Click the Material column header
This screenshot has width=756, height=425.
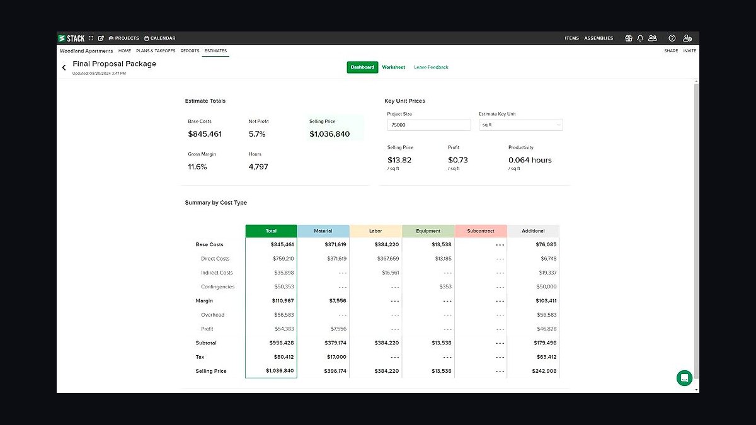323,231
